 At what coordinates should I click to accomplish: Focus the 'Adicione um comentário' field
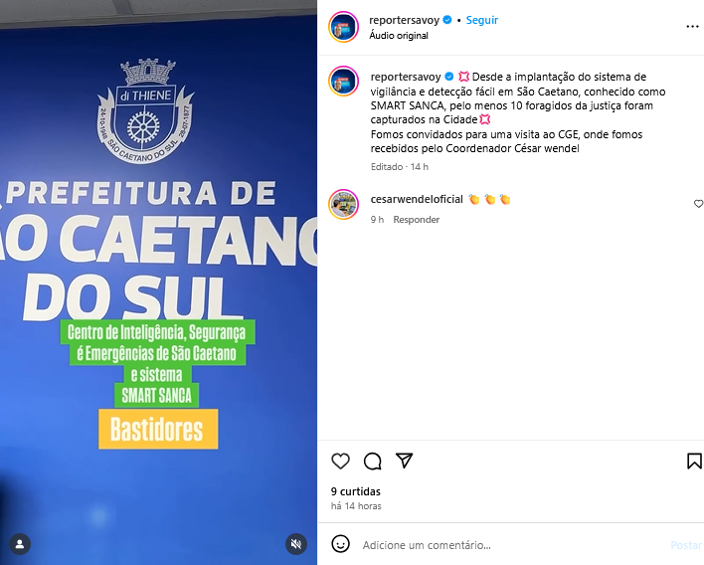512,545
